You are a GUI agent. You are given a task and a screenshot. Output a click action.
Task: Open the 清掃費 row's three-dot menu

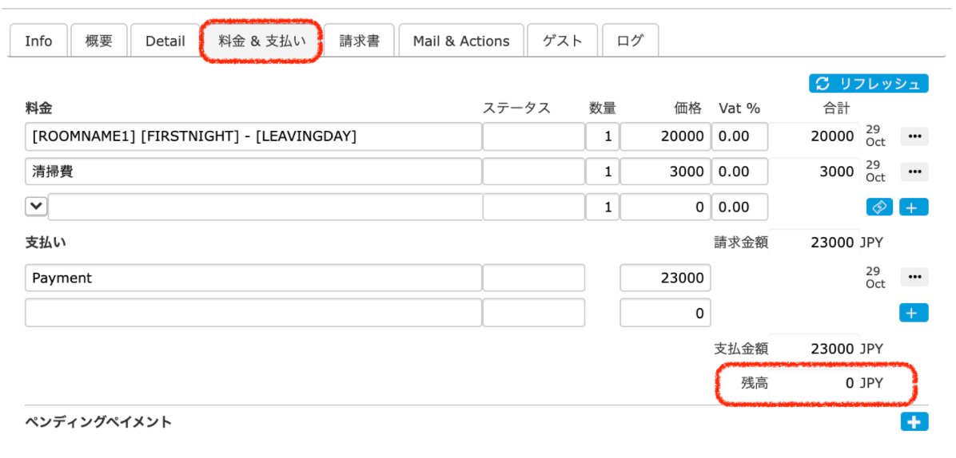(x=914, y=172)
